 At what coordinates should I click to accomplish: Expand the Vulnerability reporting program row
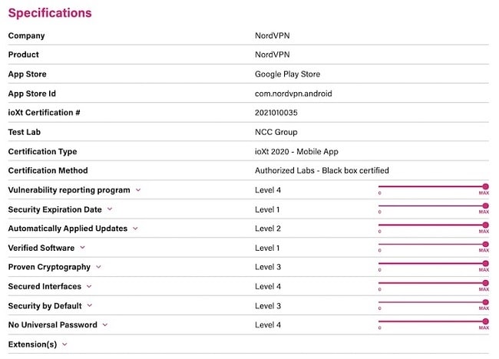click(x=138, y=190)
